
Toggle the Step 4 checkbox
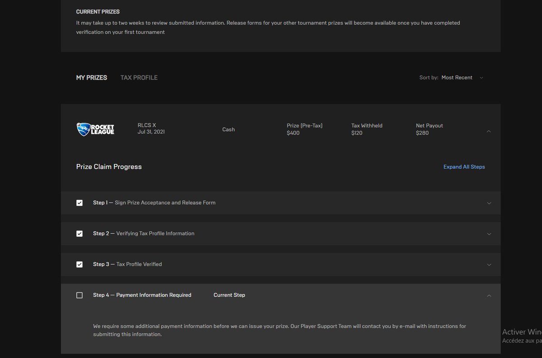click(79, 295)
